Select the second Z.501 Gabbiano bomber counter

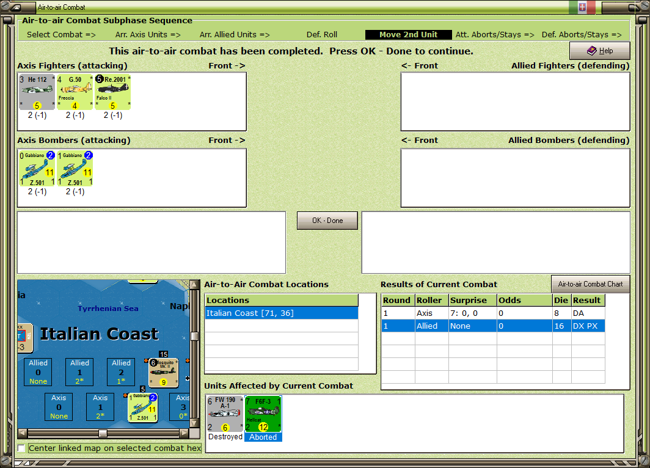click(75, 168)
